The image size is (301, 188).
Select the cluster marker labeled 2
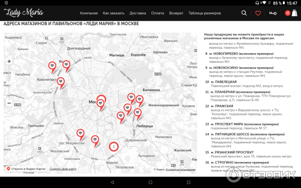(114, 147)
